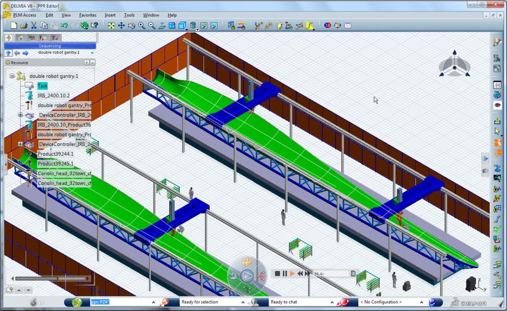Click the blue forward arrow in Sequencing panel

click(25, 53)
